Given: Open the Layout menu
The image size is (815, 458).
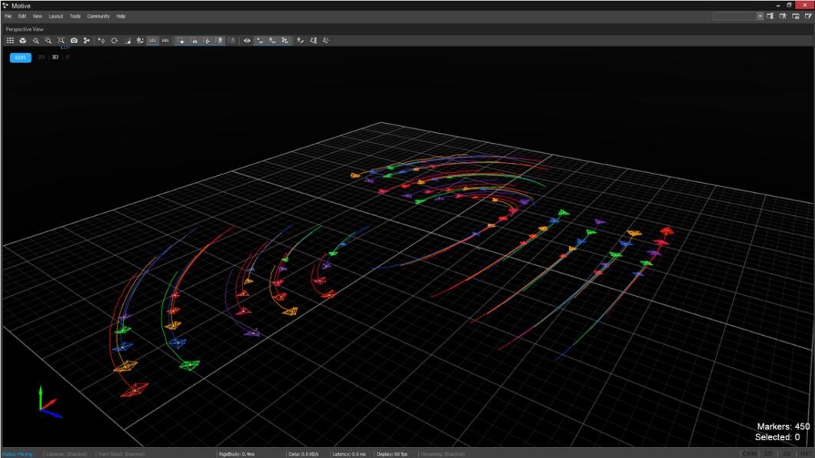Looking at the screenshot, I should point(55,16).
